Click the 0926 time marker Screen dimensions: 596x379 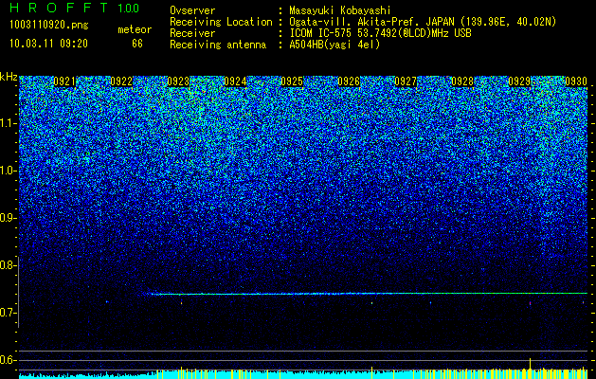click(349, 81)
